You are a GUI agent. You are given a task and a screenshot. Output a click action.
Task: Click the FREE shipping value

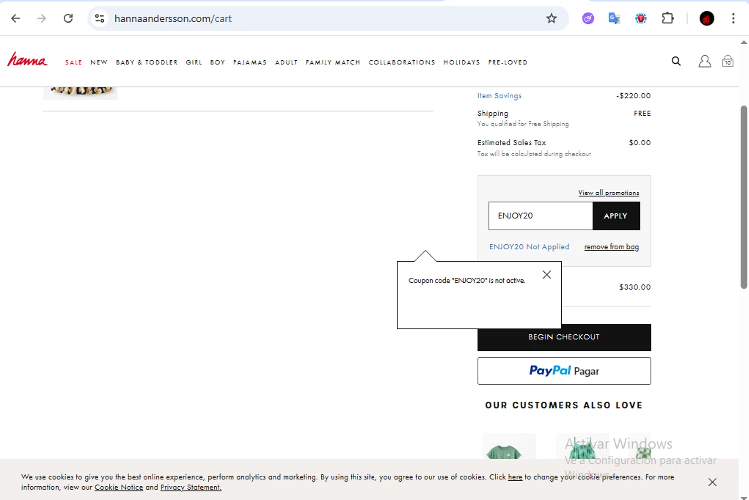pos(642,113)
